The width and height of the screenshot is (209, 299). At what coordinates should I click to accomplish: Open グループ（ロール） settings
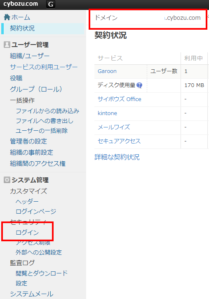(x=36, y=89)
